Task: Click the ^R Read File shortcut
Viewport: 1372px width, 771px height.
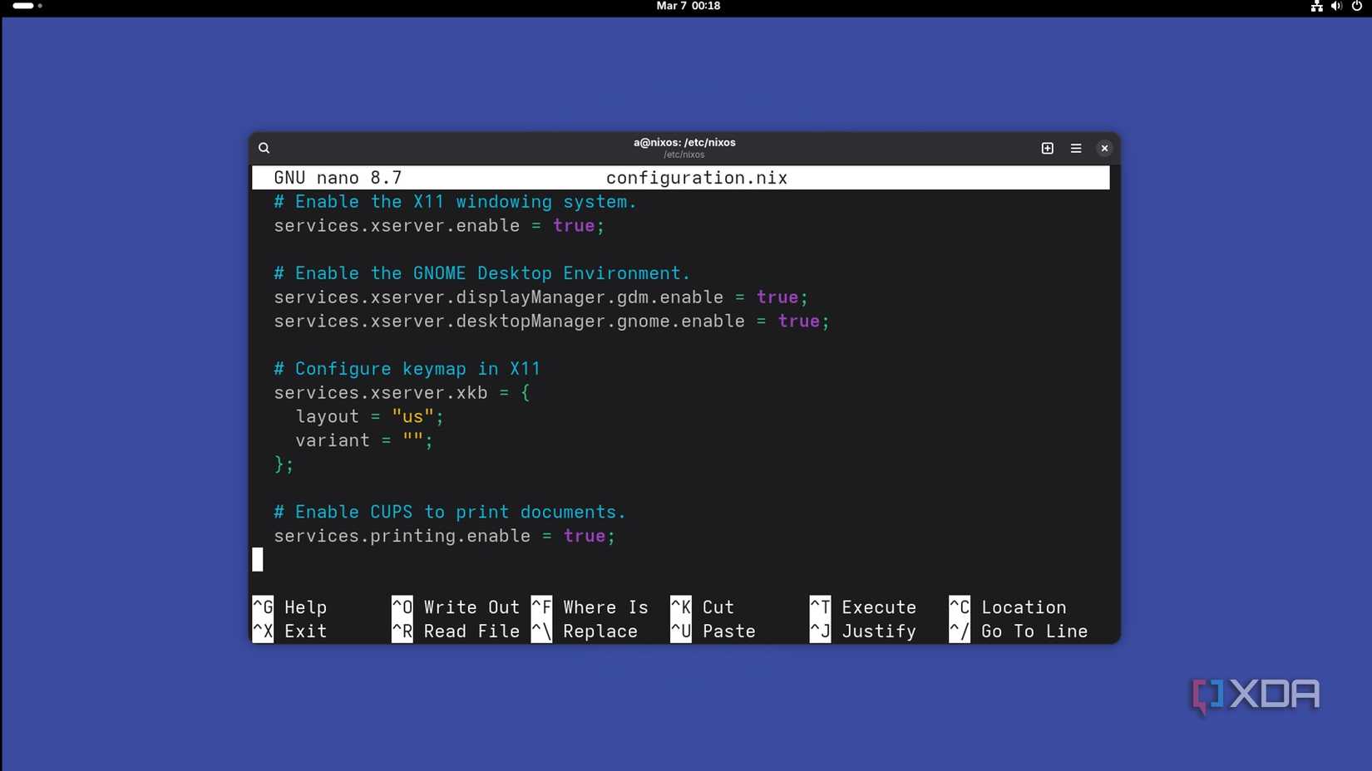Action: [456, 631]
